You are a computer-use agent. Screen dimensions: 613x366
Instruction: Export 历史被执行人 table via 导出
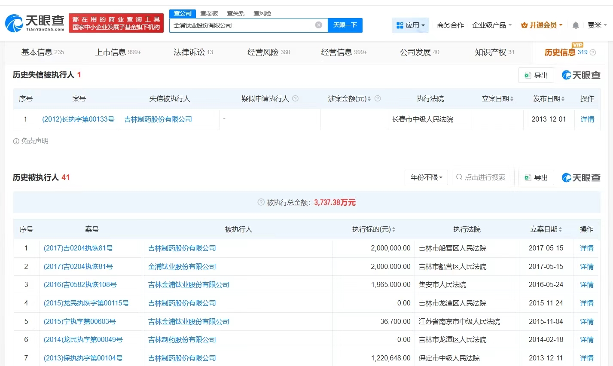pos(536,177)
